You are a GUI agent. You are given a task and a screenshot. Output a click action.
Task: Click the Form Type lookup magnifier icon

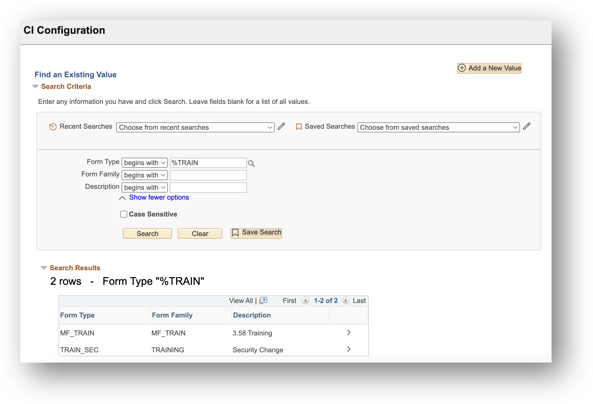pyautogui.click(x=251, y=163)
